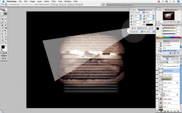Switch to the Channels tab
Image resolution: width=182 pixels, height=113 pixels.
(165, 57)
